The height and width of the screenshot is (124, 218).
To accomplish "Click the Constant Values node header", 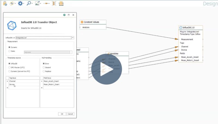I will click(x=93, y=22).
